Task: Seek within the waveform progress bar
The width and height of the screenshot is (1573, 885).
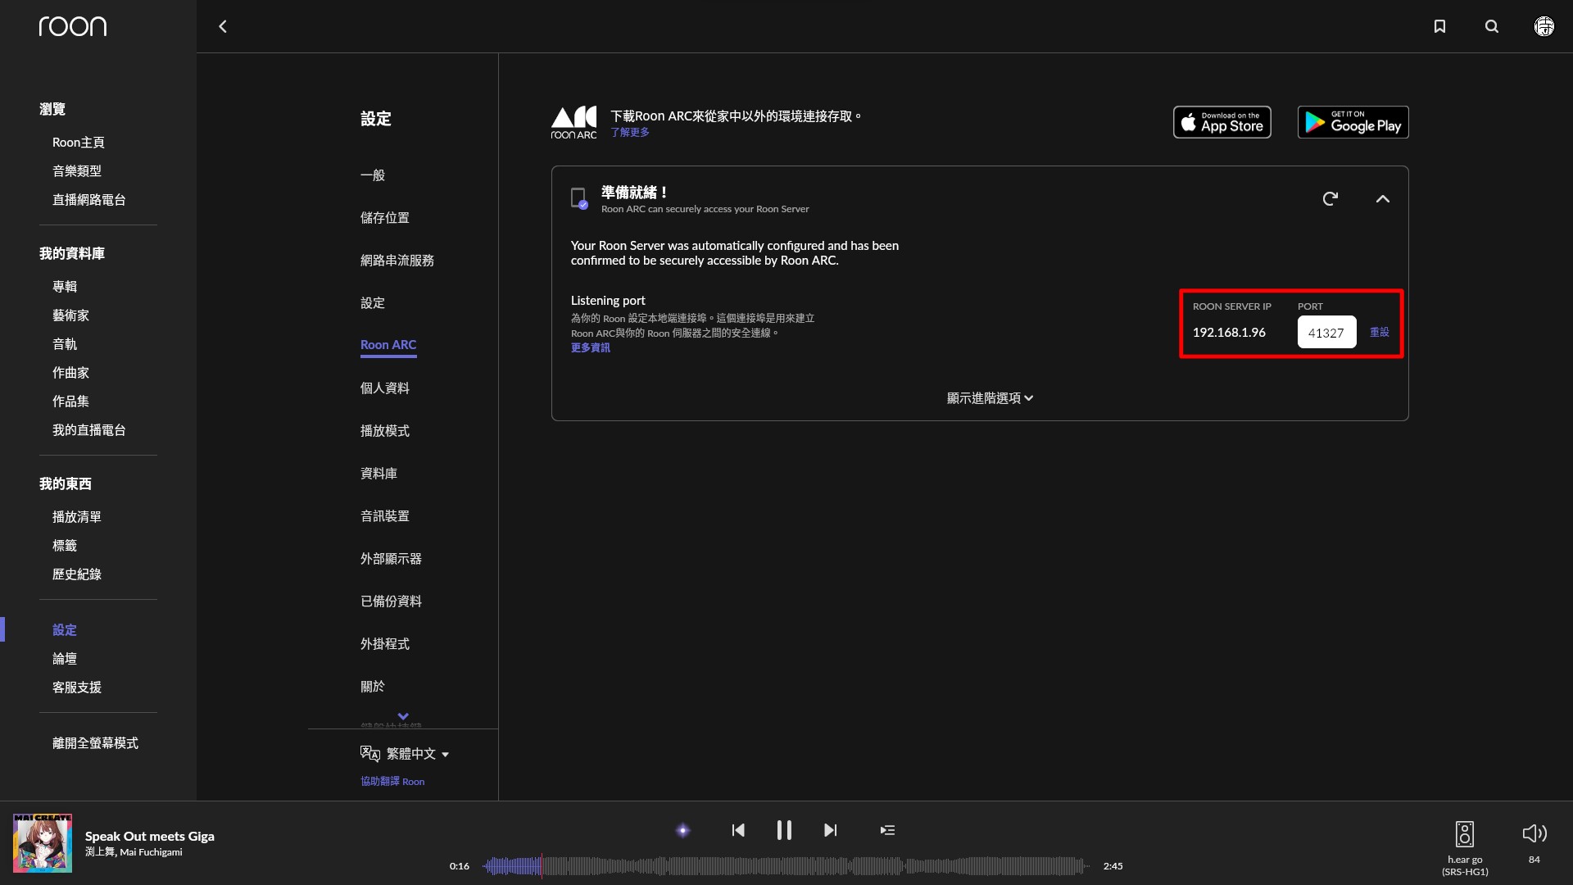Action: point(786,865)
